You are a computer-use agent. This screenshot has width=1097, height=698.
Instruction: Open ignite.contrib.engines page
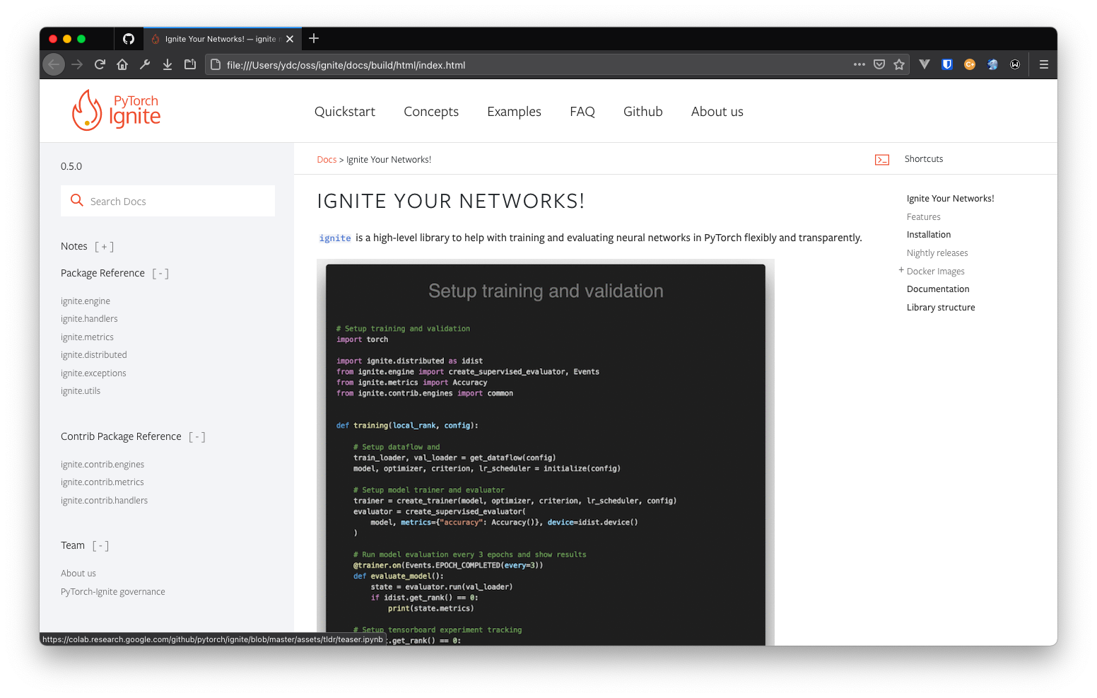[x=102, y=465]
